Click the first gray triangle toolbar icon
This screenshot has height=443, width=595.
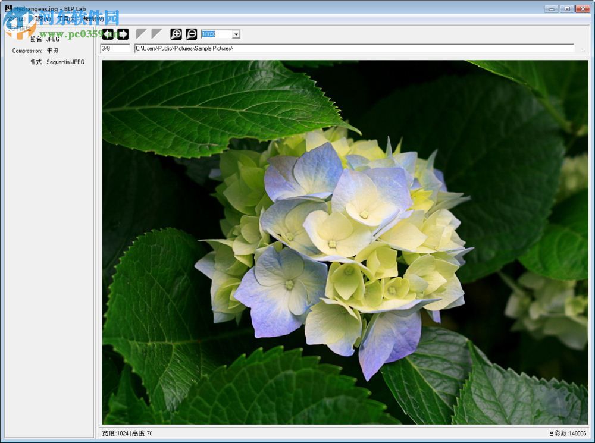tap(141, 34)
